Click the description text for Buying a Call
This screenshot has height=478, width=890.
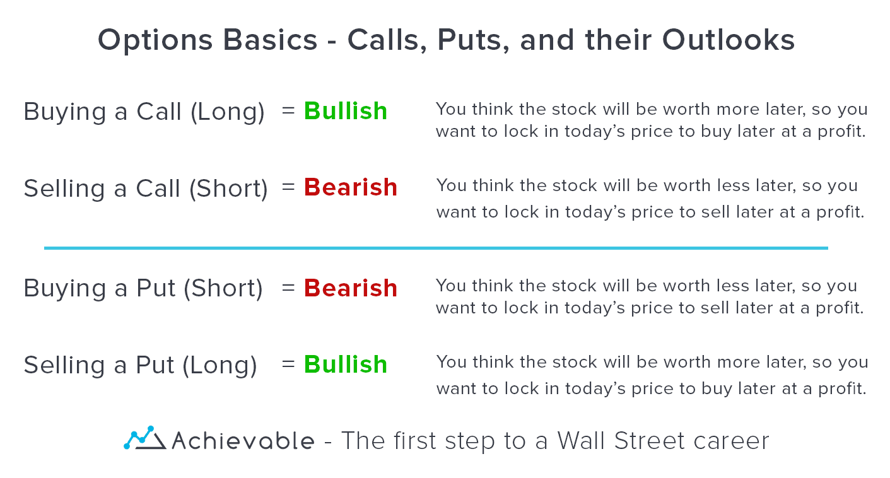(651, 120)
